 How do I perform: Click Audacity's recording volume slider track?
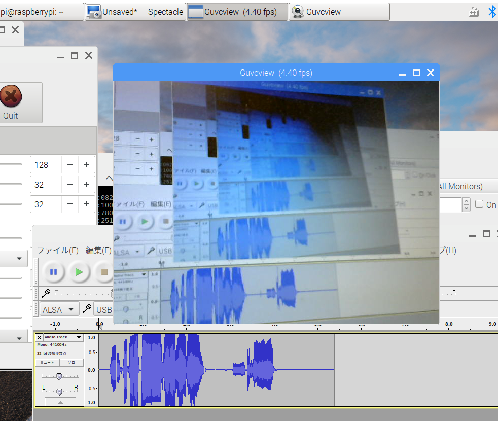(x=84, y=293)
